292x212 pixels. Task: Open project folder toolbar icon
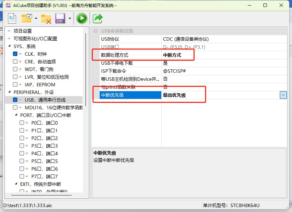coord(26,18)
